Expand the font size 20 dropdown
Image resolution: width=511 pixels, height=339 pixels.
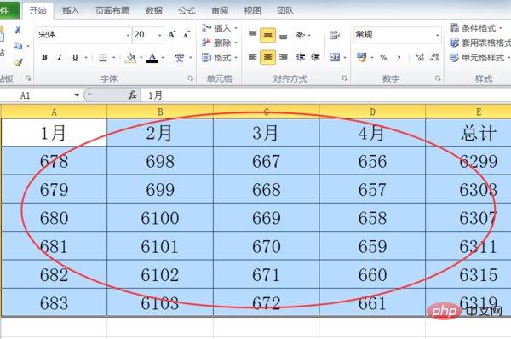(x=160, y=35)
